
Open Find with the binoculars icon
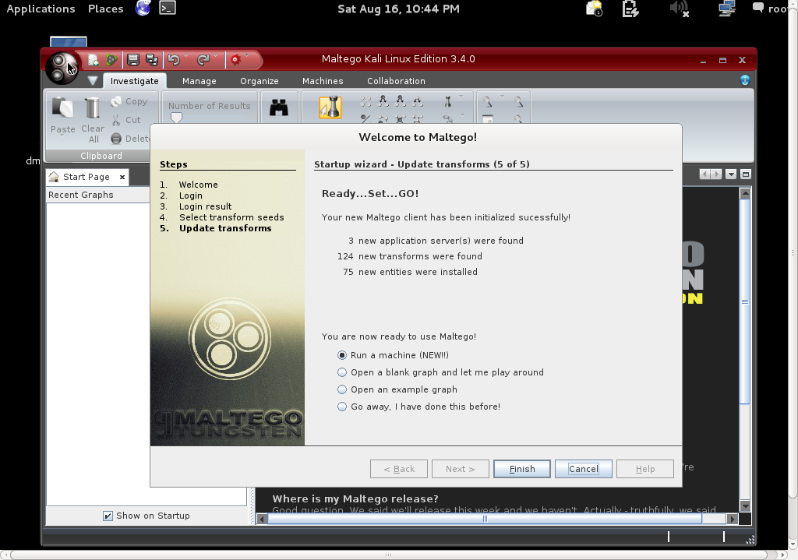click(x=279, y=107)
